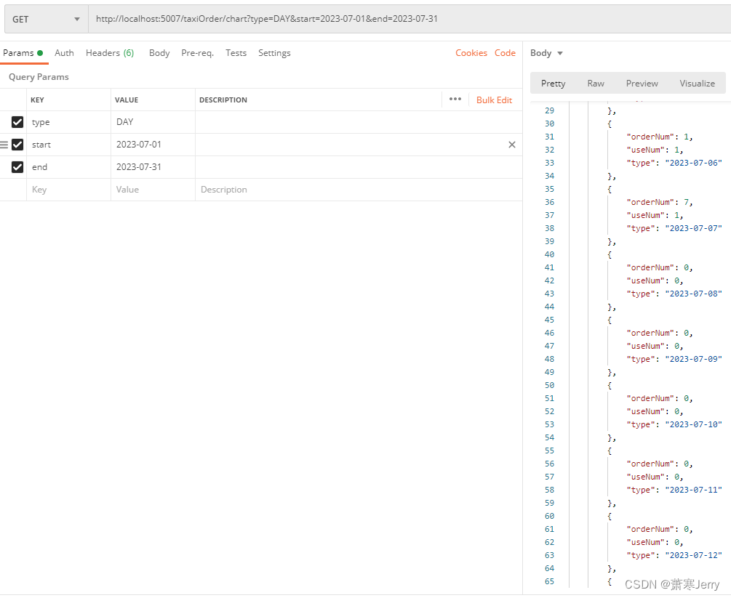Screen dimensions: 731x598
Task: Click line number 35 in response
Action: [550, 189]
